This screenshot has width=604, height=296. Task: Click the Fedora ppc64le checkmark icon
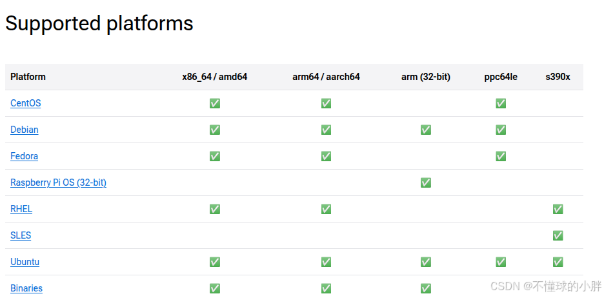[501, 156]
